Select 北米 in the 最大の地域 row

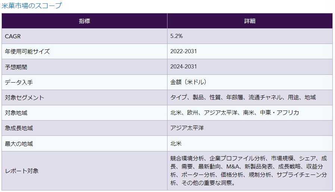tap(176, 143)
